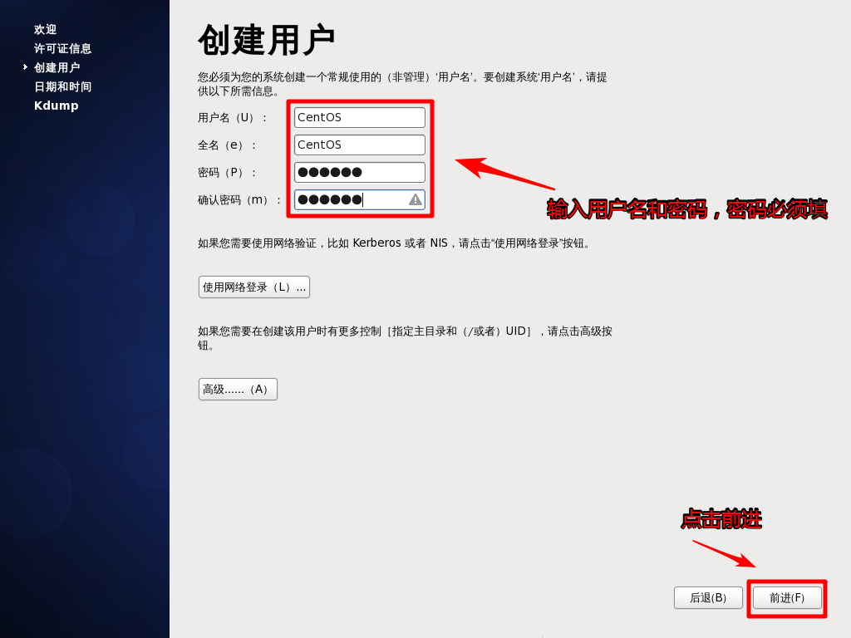The image size is (851, 638).
Task: Click the 用户名 (U) label
Action: tap(233, 118)
